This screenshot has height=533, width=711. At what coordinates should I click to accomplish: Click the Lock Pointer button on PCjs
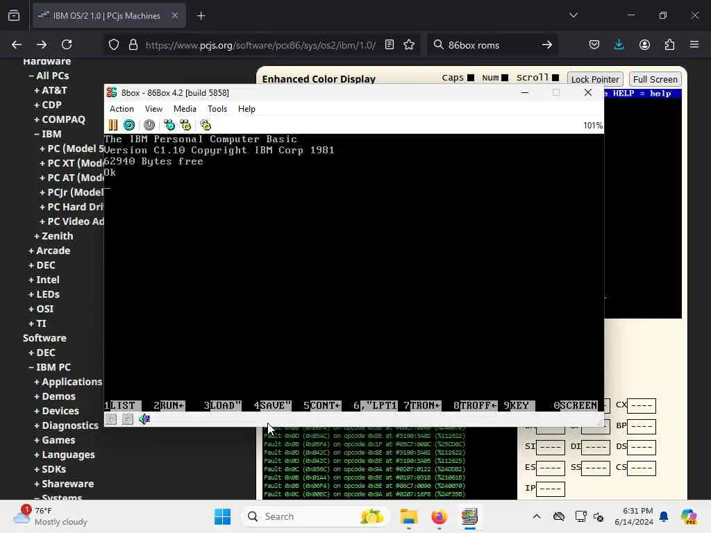[x=595, y=79]
